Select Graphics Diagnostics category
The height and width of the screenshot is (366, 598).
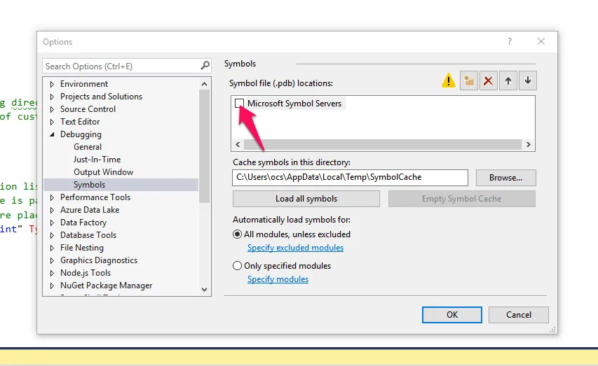99,260
